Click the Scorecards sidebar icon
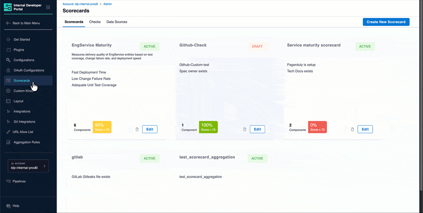The height and width of the screenshot is (213, 423). click(8, 81)
